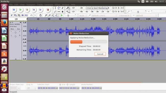Click the Pause transport button
The height and width of the screenshot is (93, 166).
coord(14,10)
